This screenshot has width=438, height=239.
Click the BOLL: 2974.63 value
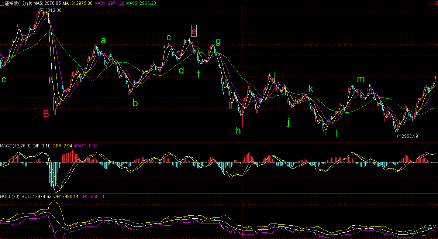(x=37, y=197)
